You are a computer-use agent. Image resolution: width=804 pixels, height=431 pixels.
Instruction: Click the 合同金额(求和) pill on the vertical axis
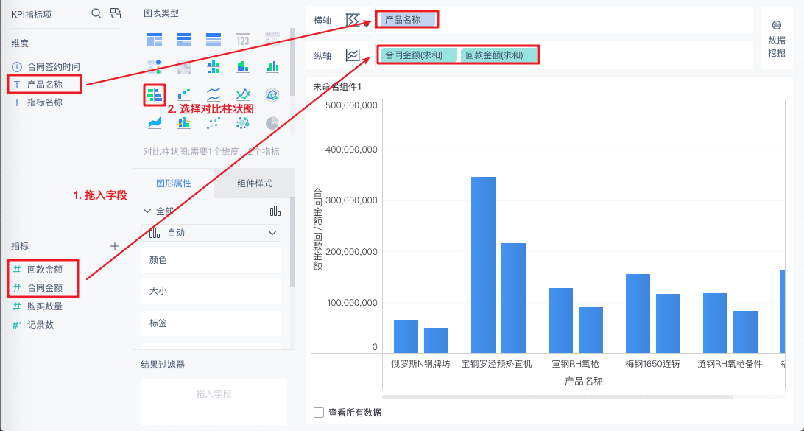[x=418, y=55]
